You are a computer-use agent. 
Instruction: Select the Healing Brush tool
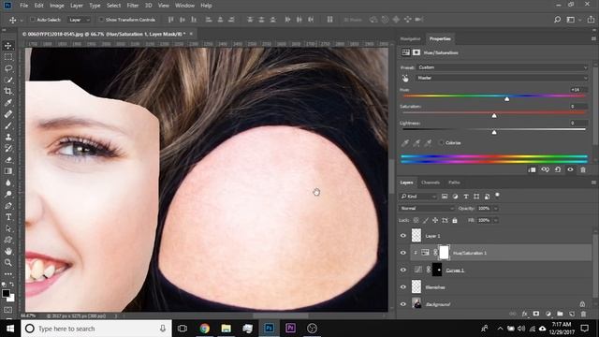tap(8, 114)
